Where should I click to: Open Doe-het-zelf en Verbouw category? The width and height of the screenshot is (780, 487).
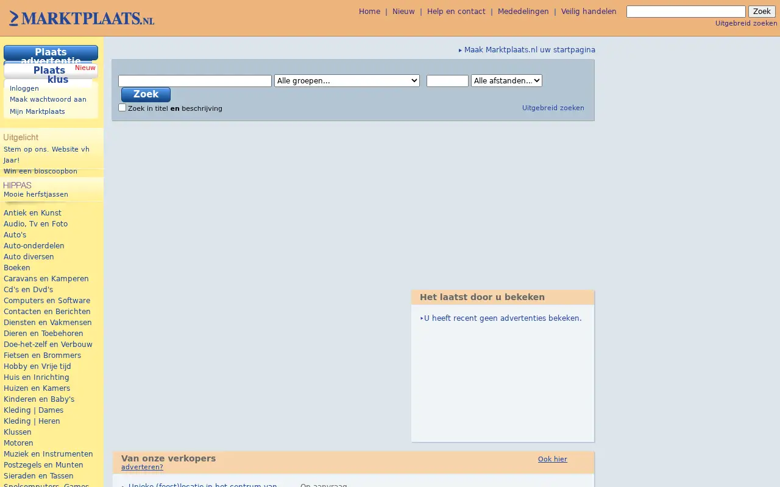[48, 345]
